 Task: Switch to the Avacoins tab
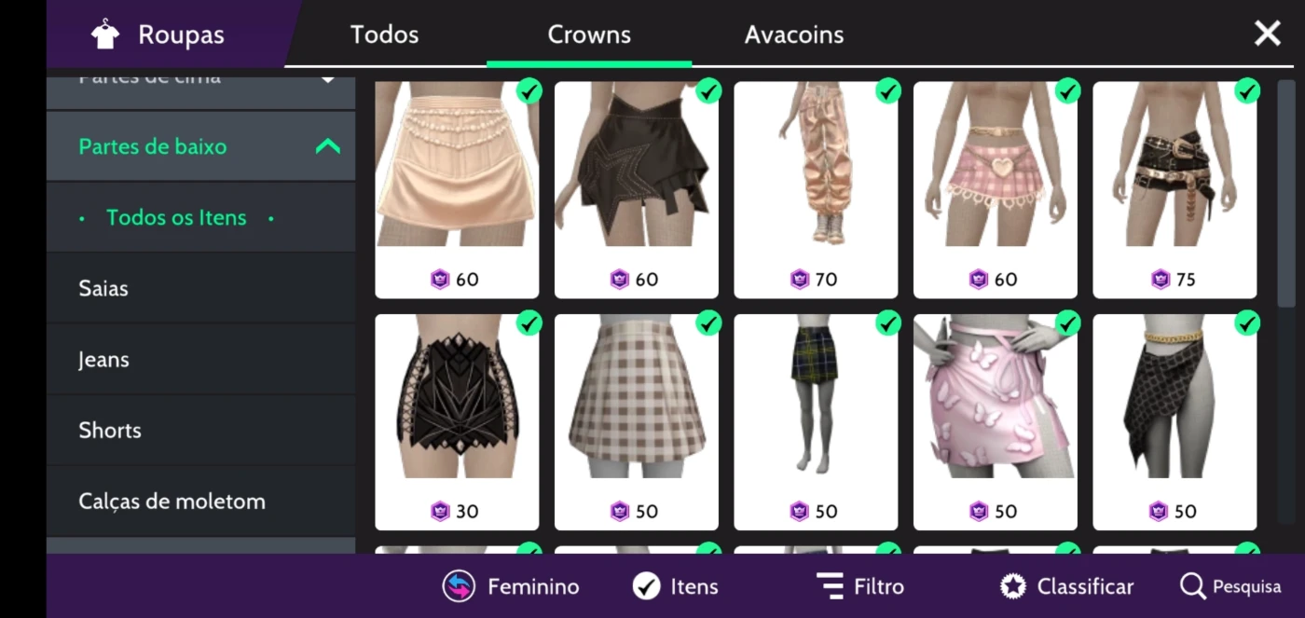pyautogui.click(x=794, y=34)
